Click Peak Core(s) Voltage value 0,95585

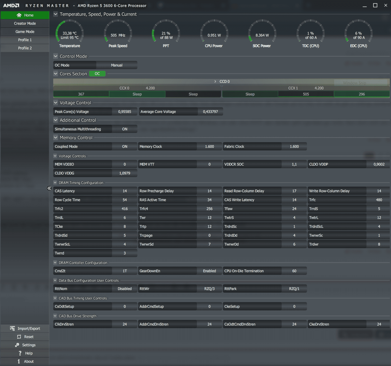tap(125, 112)
